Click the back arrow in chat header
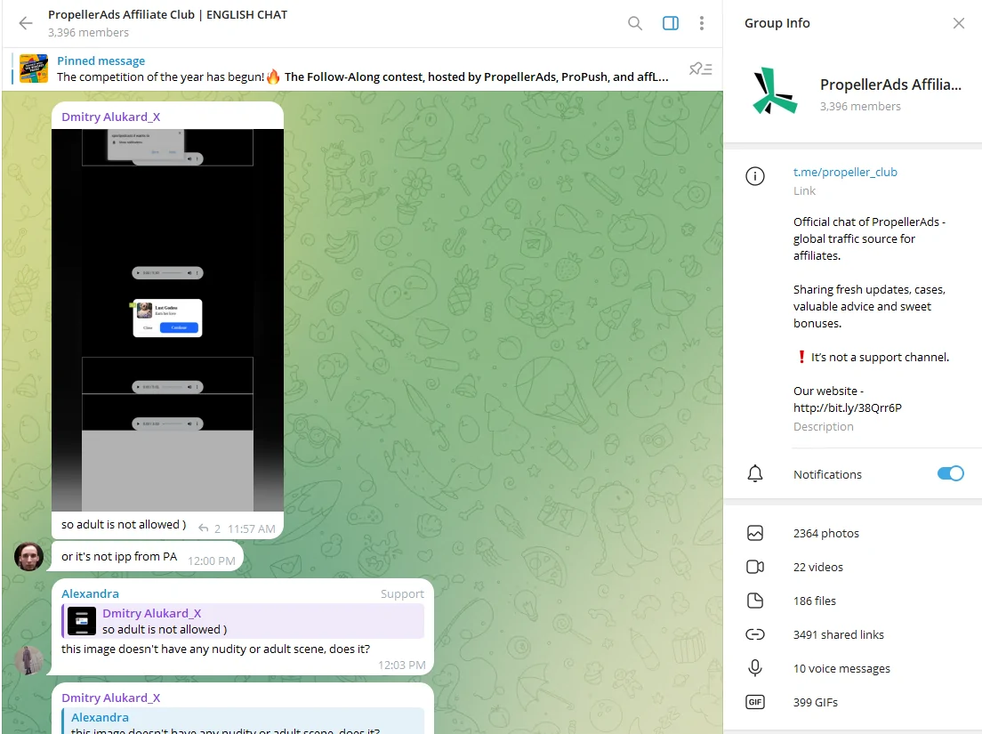 pyautogui.click(x=26, y=24)
